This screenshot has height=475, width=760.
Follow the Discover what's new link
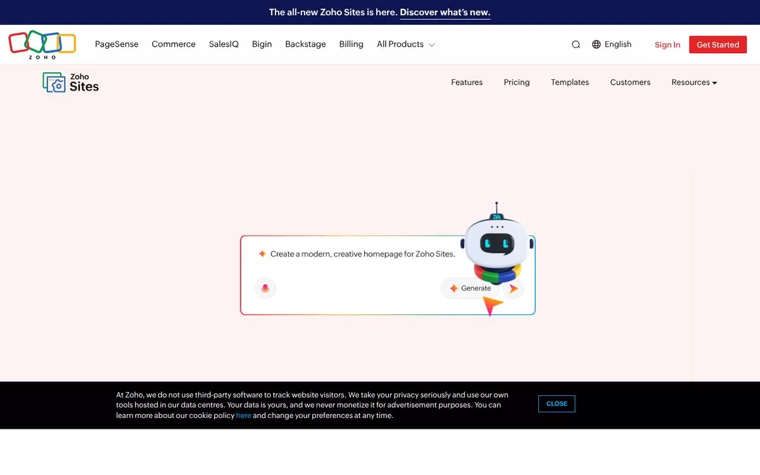coord(445,12)
